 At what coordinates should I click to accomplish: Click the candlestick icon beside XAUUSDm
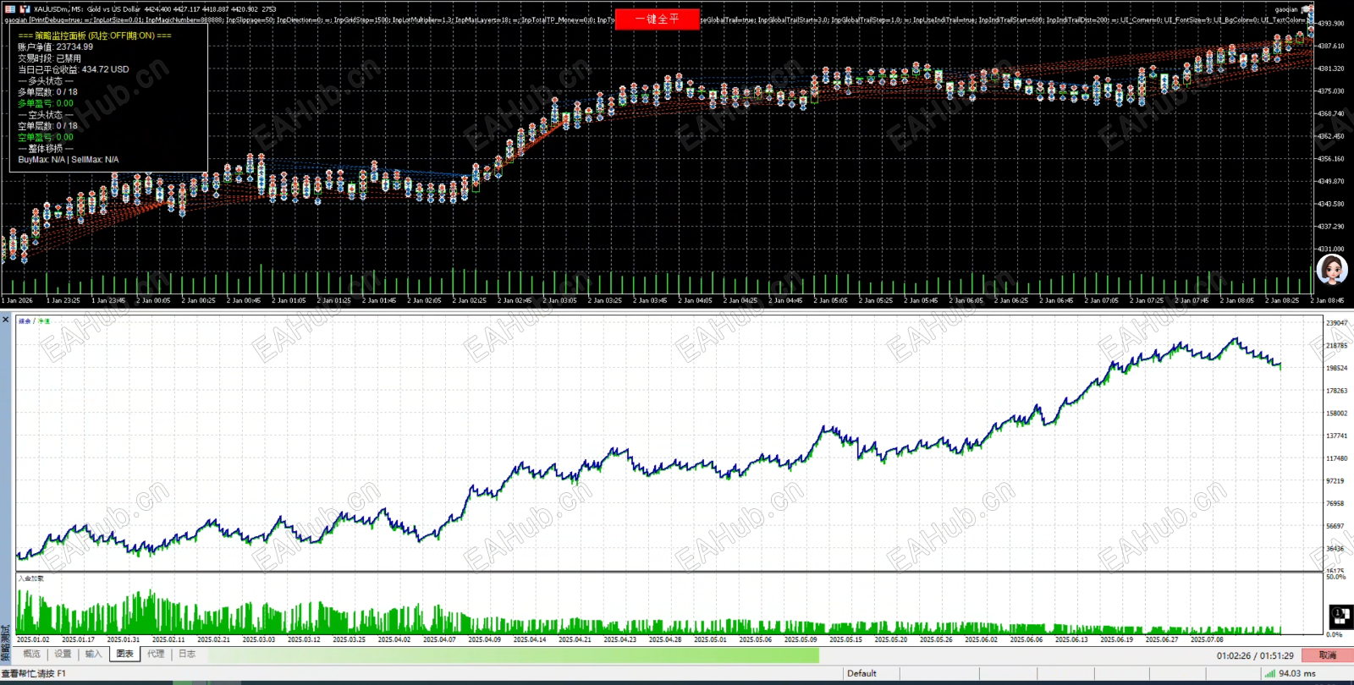point(25,9)
